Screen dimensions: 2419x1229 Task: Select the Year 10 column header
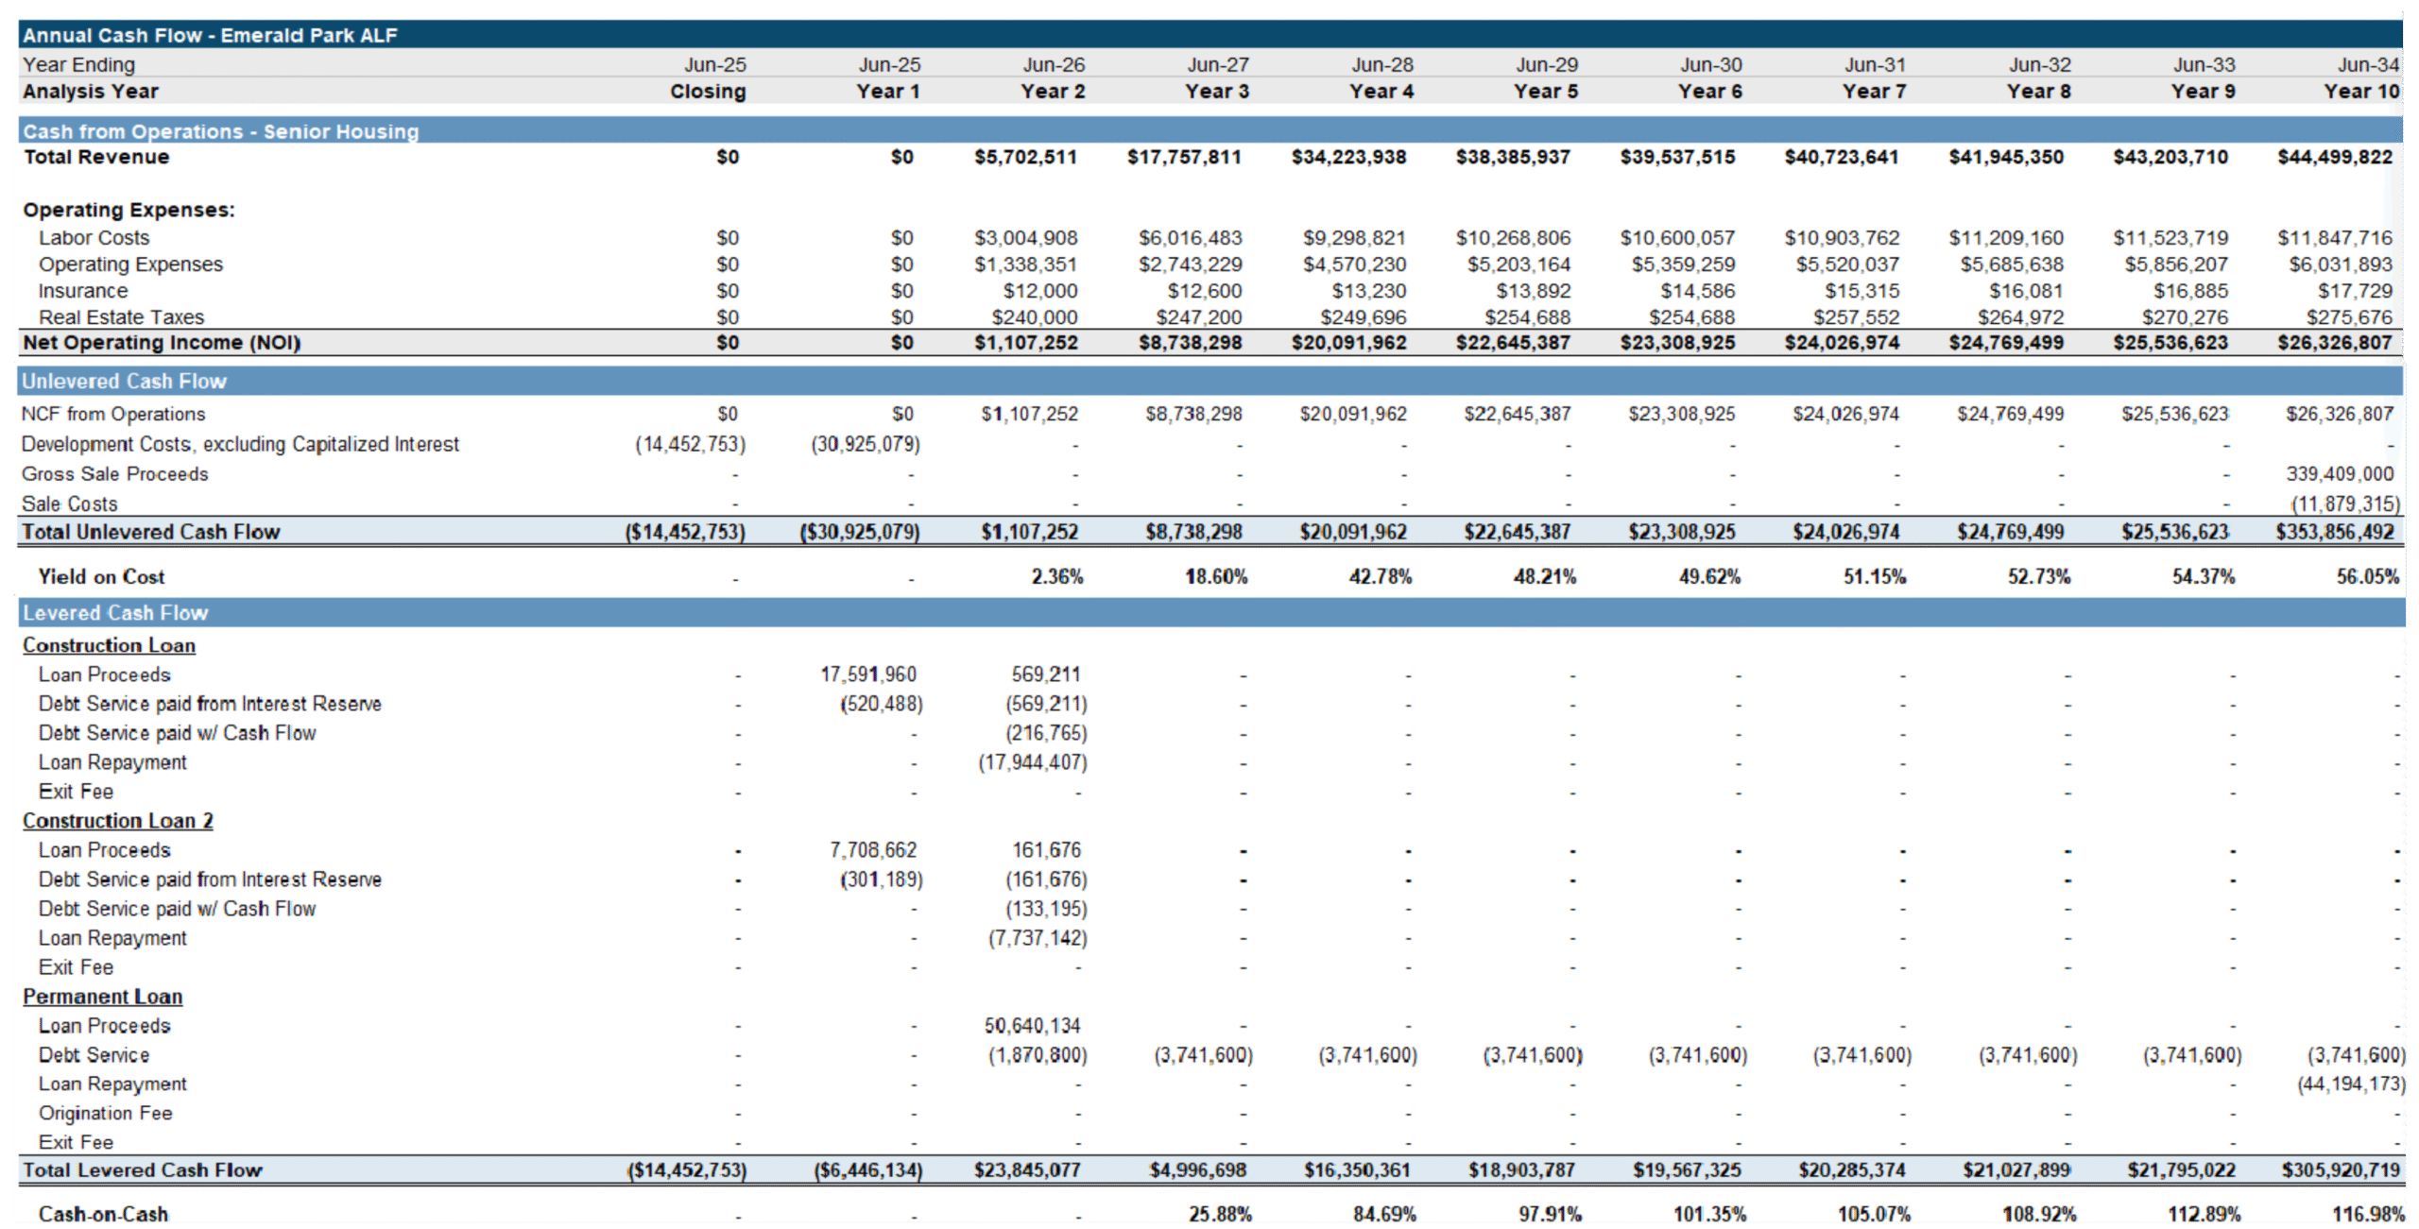2360,92
